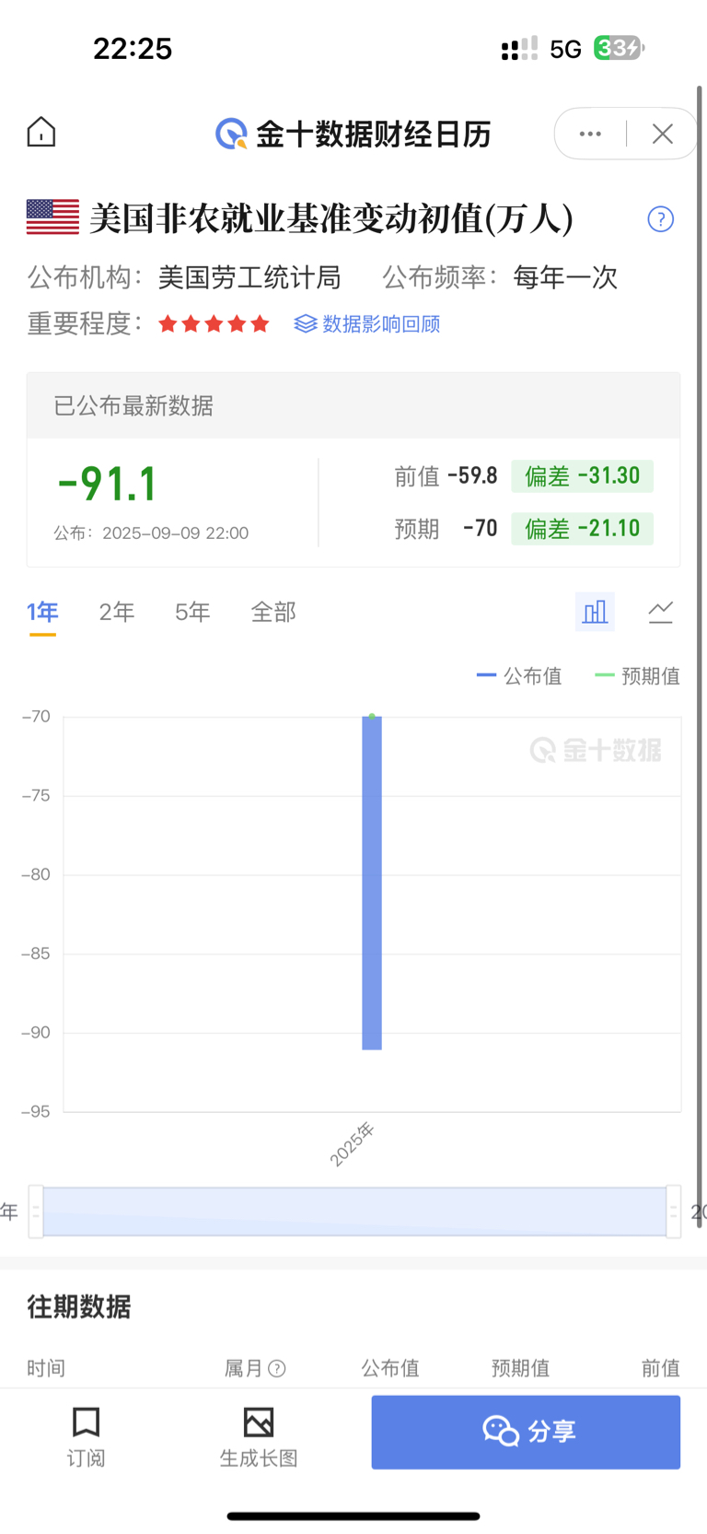Screen dimensions: 707x1534
Task: Switch to line chart view icon
Action: click(660, 612)
